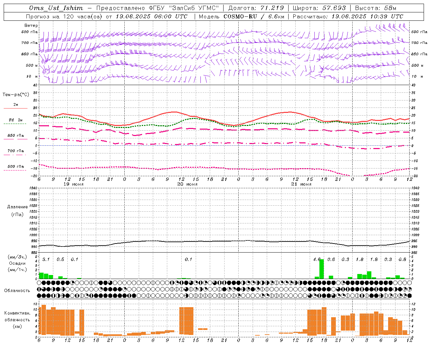429x343 pixels.
Task: Select the "(мм/1ч.)" precipitation unit label
Action: click(x=17, y=270)
